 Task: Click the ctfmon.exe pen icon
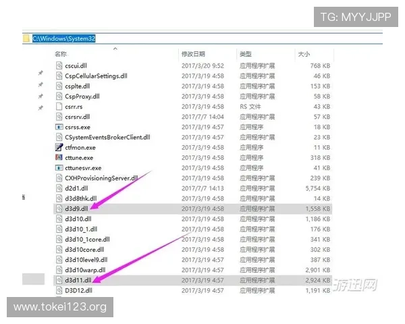(x=59, y=147)
